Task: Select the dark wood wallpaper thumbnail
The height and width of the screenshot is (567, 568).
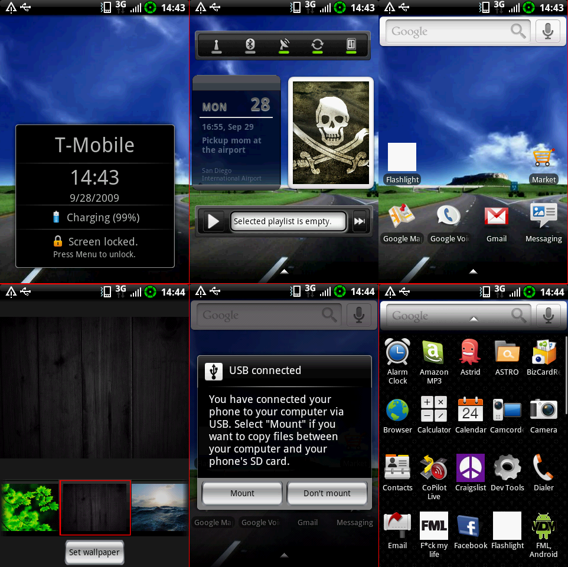Action: point(95,507)
